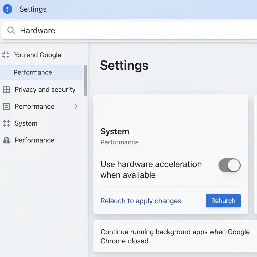Toggle the hardware acceleration switch
Image resolution: width=257 pixels, height=257 pixels.
coord(229,165)
